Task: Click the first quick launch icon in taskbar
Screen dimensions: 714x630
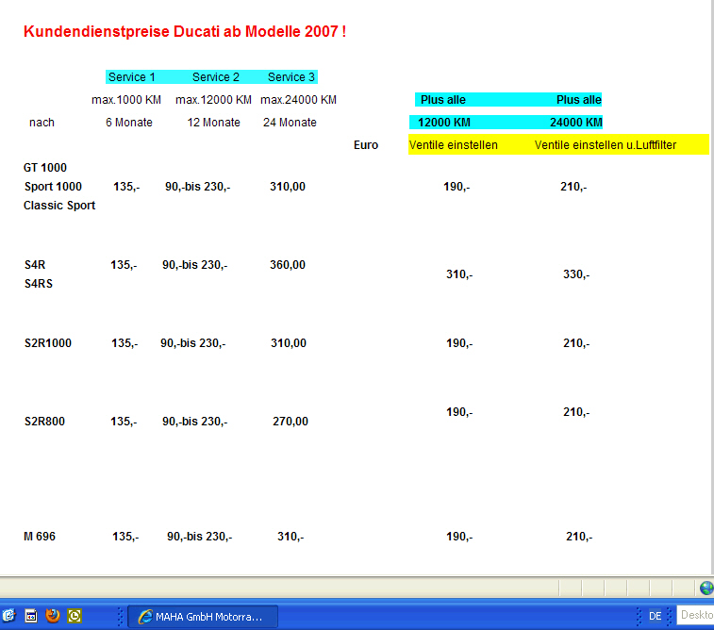Action: [x=8, y=616]
